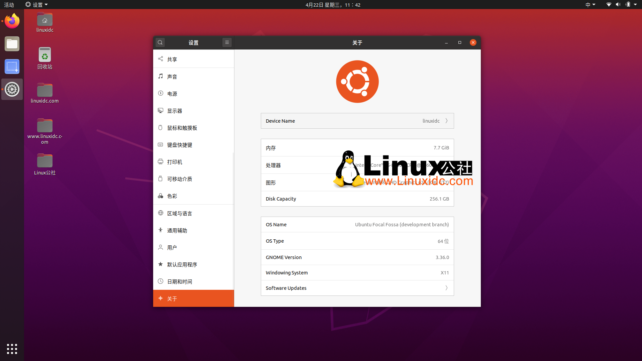Open the 中 input method dropdown
Viewport: 642px width, 361px height.
[590, 5]
